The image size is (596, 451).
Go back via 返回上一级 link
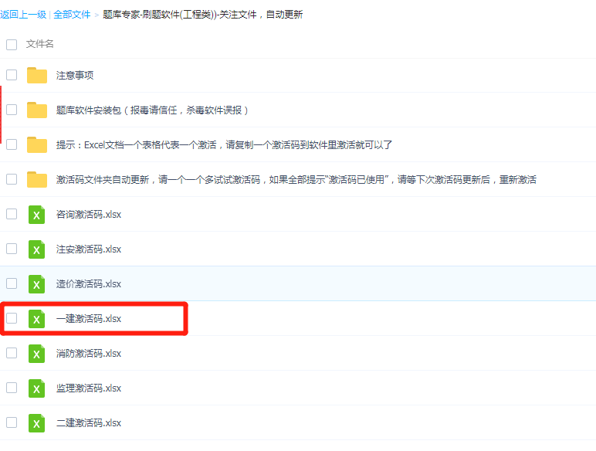tap(23, 15)
